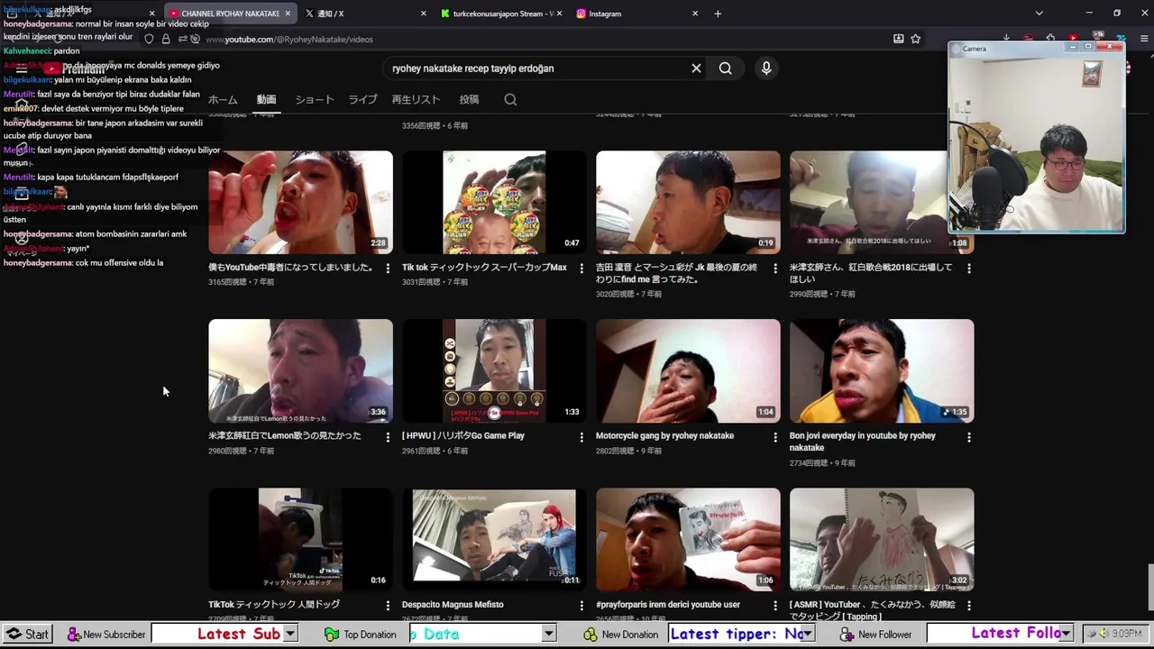Close the CHANNEL RYOHAY NAKATAKE tab
Screen dimensions: 1154x649
click(x=288, y=14)
